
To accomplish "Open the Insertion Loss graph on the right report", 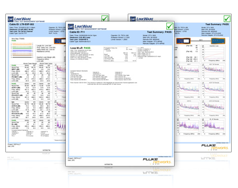I will pos(214,53).
